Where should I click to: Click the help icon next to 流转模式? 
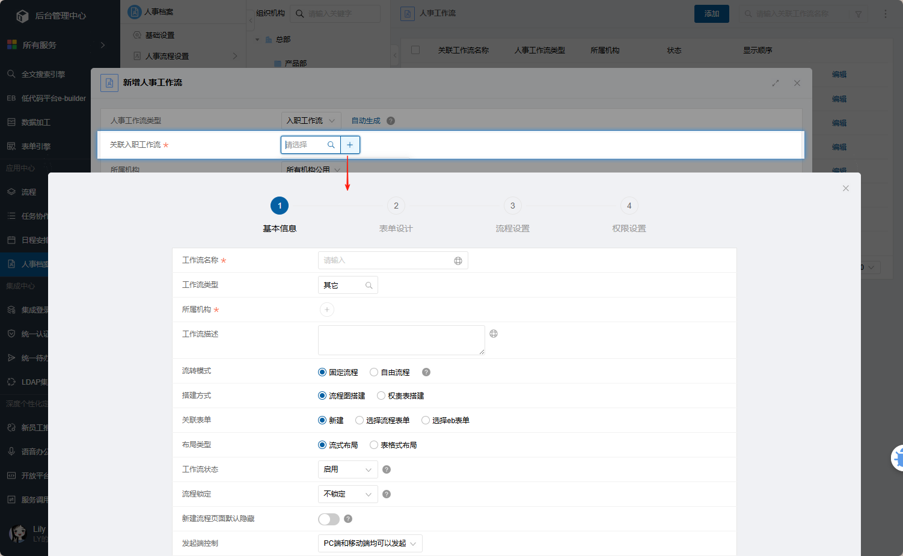(426, 372)
